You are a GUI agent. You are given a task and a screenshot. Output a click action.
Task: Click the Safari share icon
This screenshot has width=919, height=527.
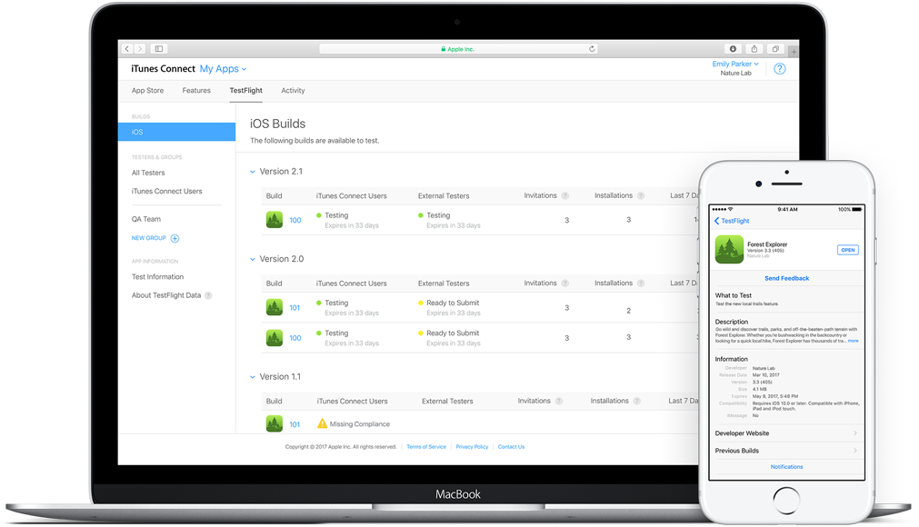[x=754, y=48]
